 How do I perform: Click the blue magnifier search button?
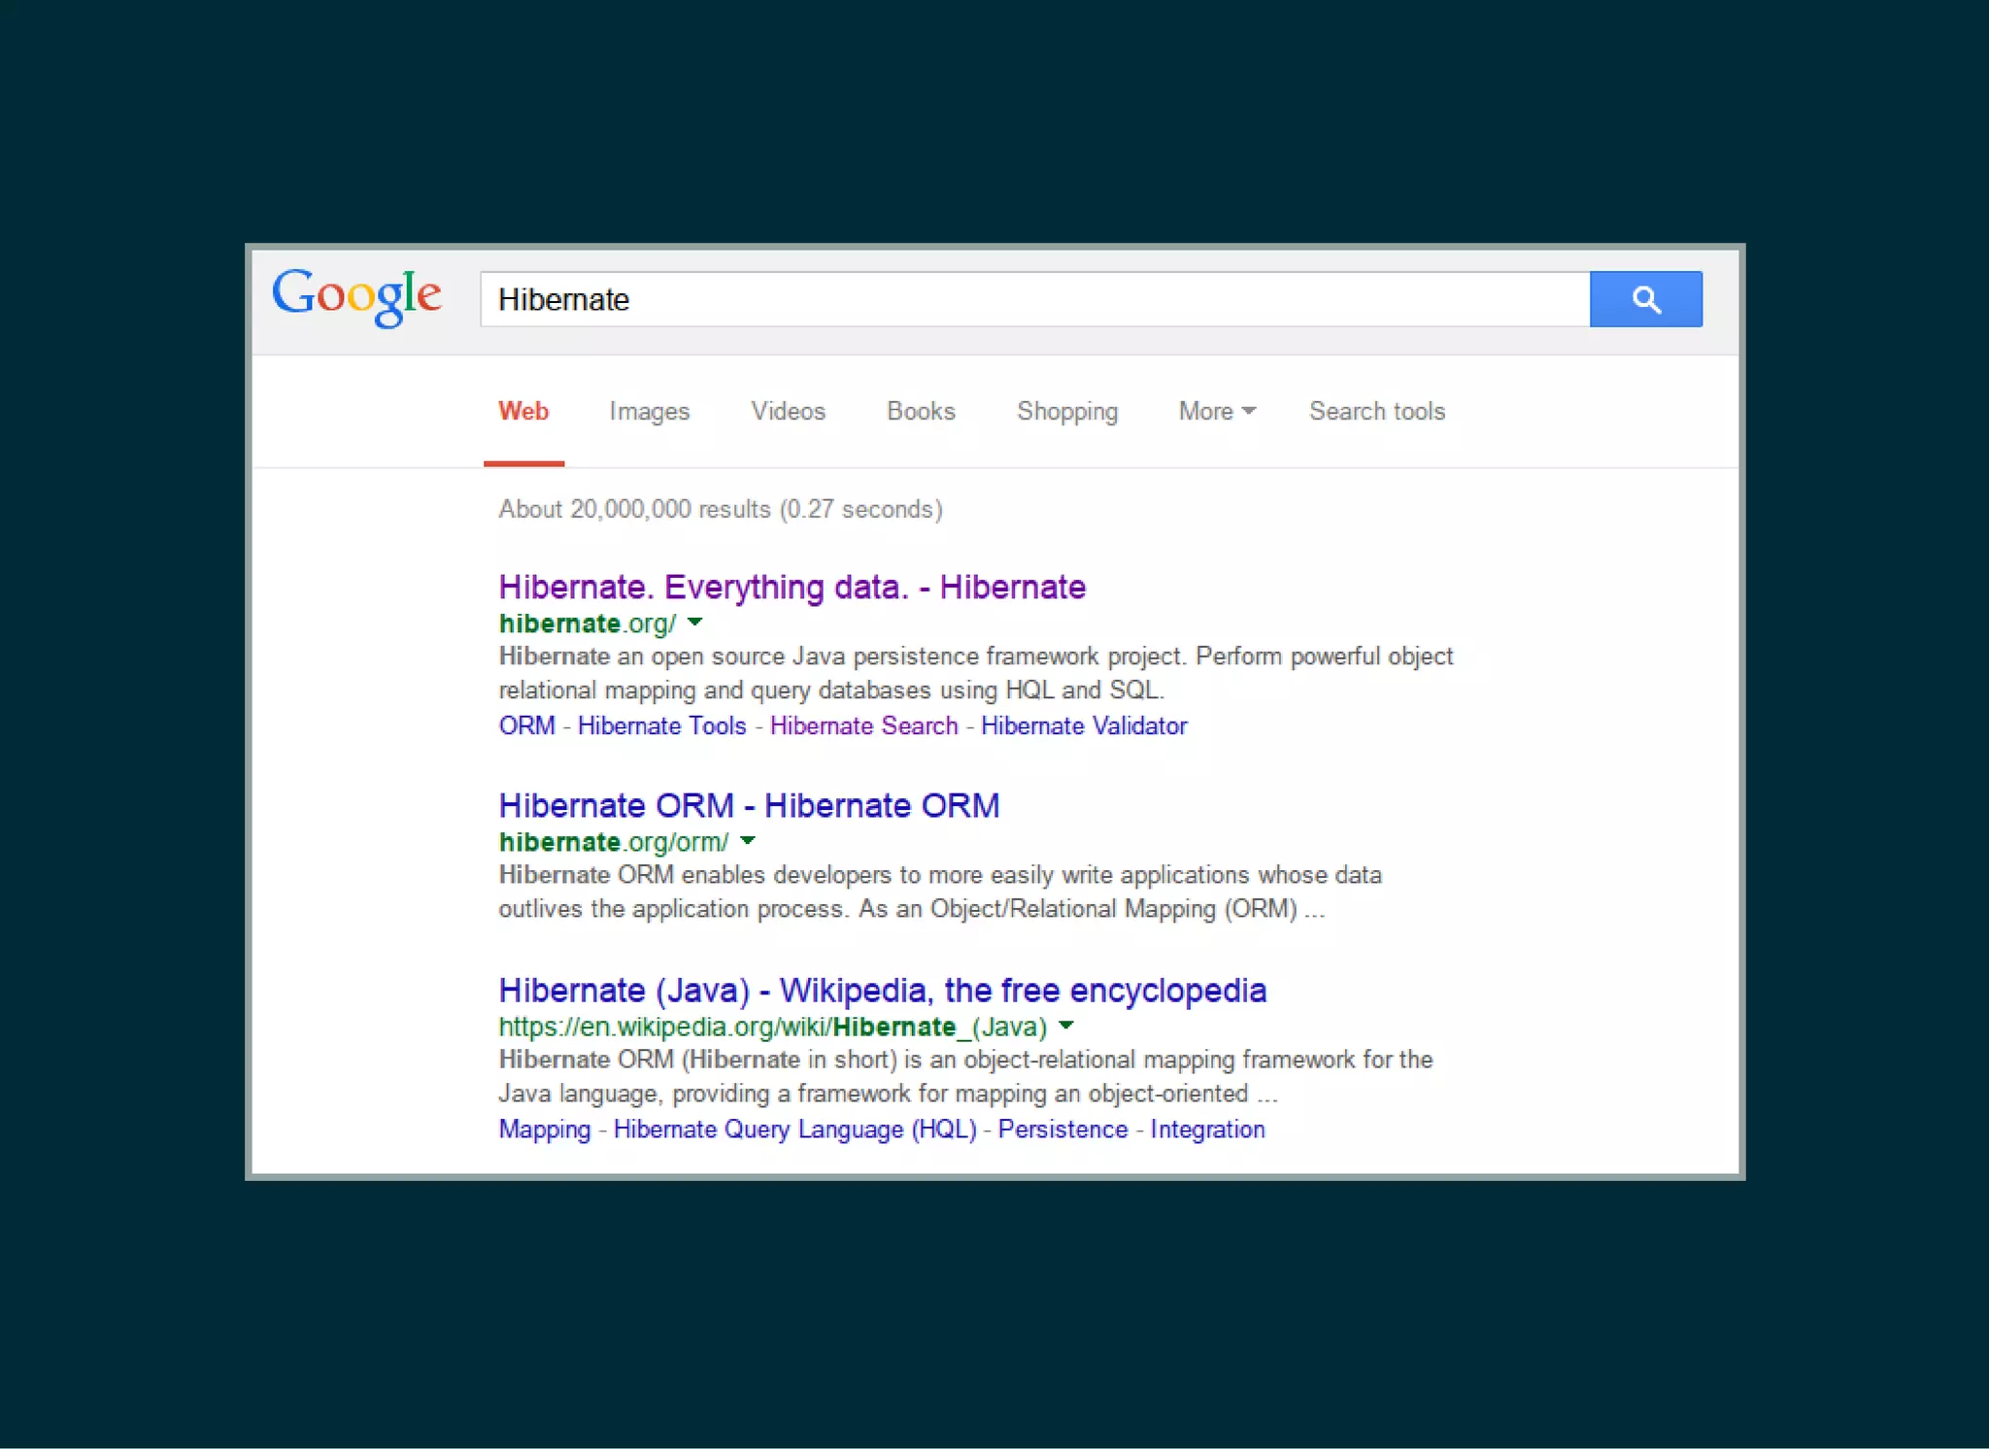pyautogui.click(x=1645, y=299)
